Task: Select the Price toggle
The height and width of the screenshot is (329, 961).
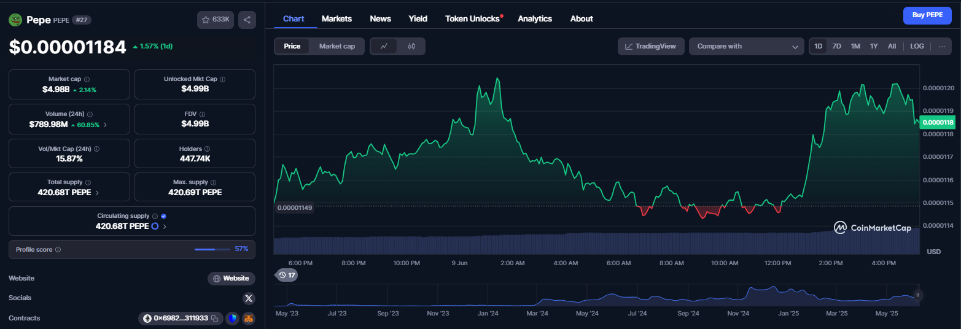Action: pos(292,46)
